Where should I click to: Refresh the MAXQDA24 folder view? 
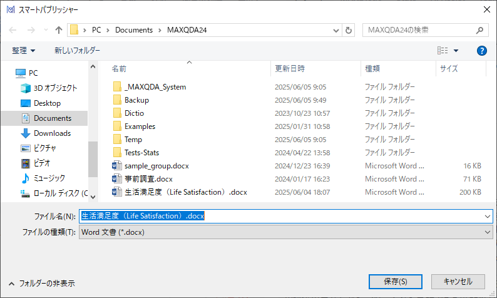(x=349, y=31)
